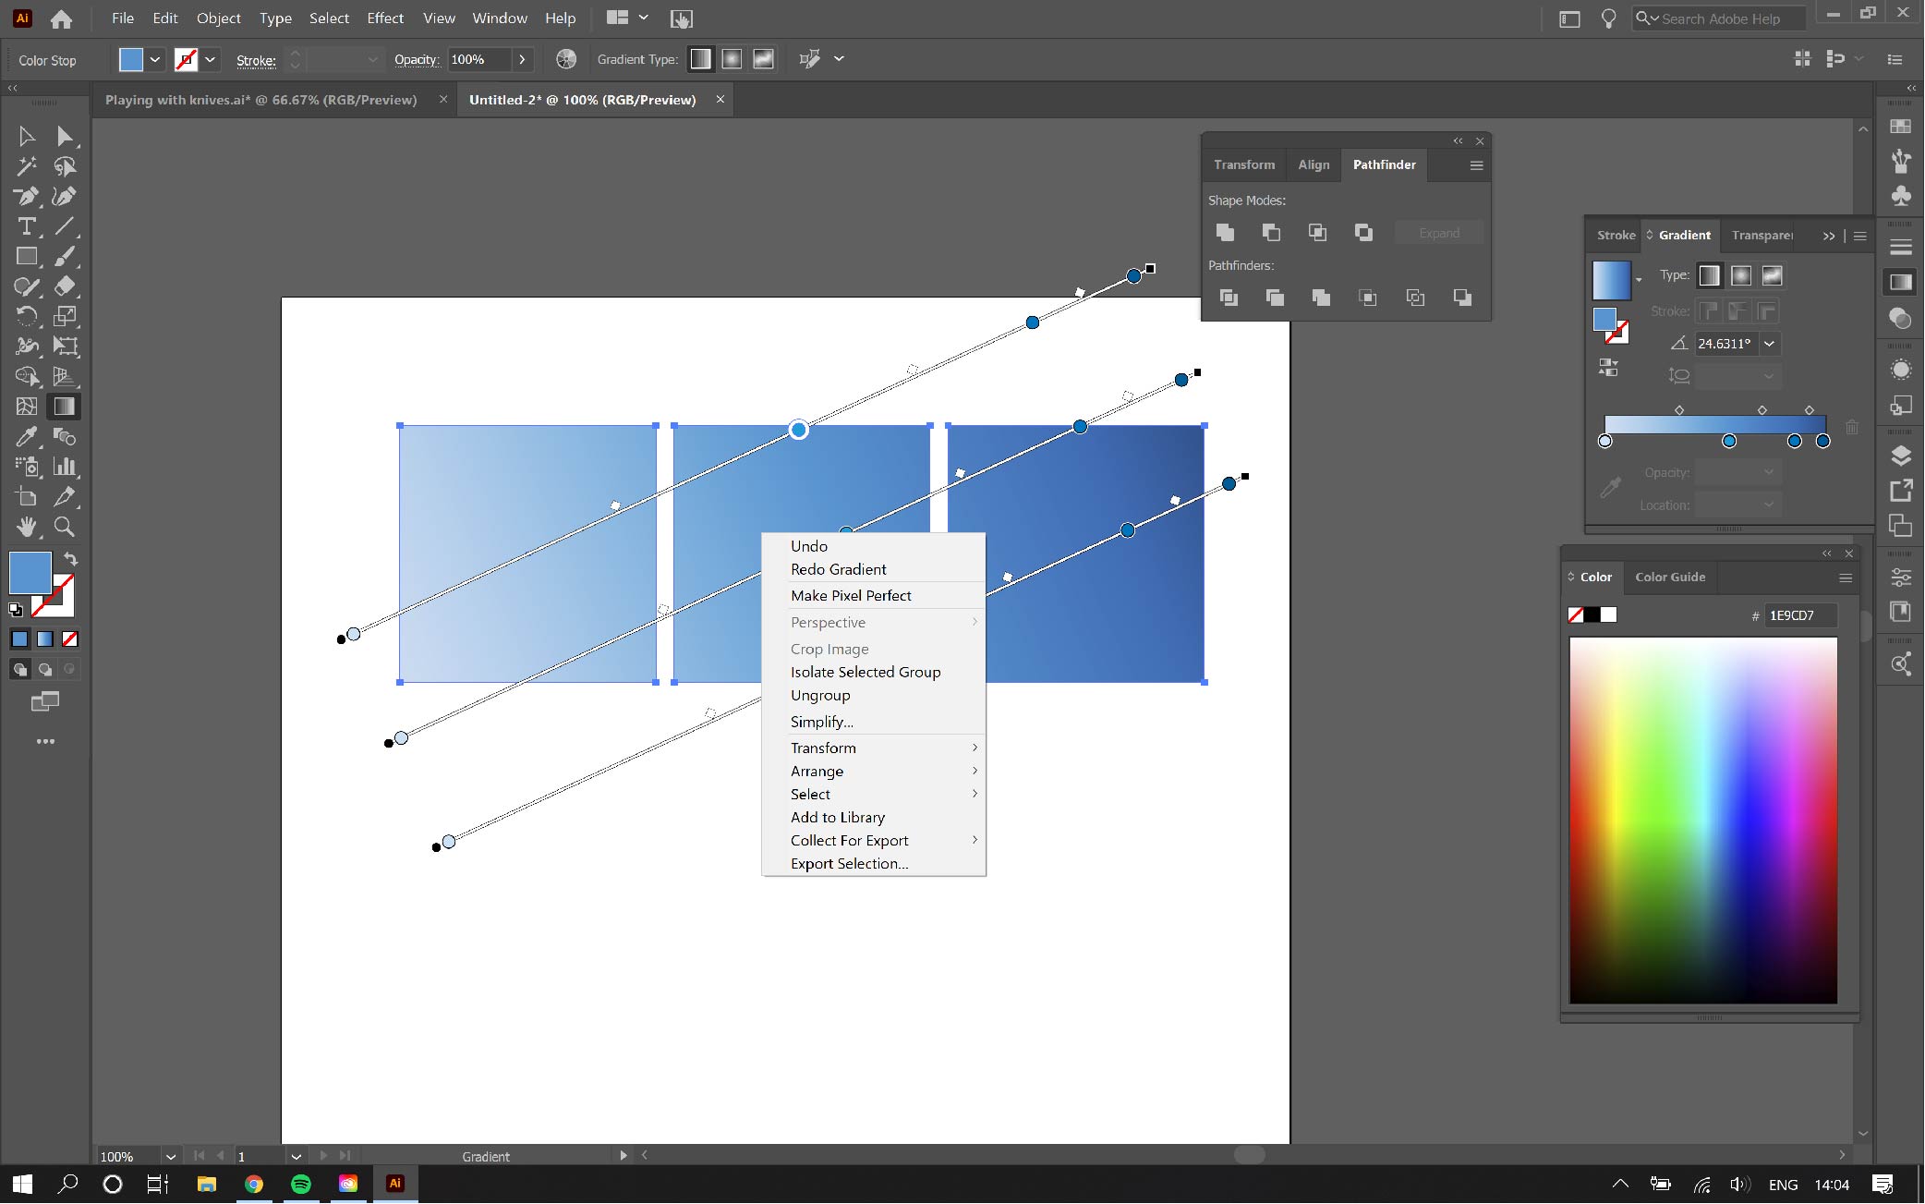1925x1204 pixels.
Task: Choose Radial Gradient type in Gradient panel
Action: pos(1741,275)
